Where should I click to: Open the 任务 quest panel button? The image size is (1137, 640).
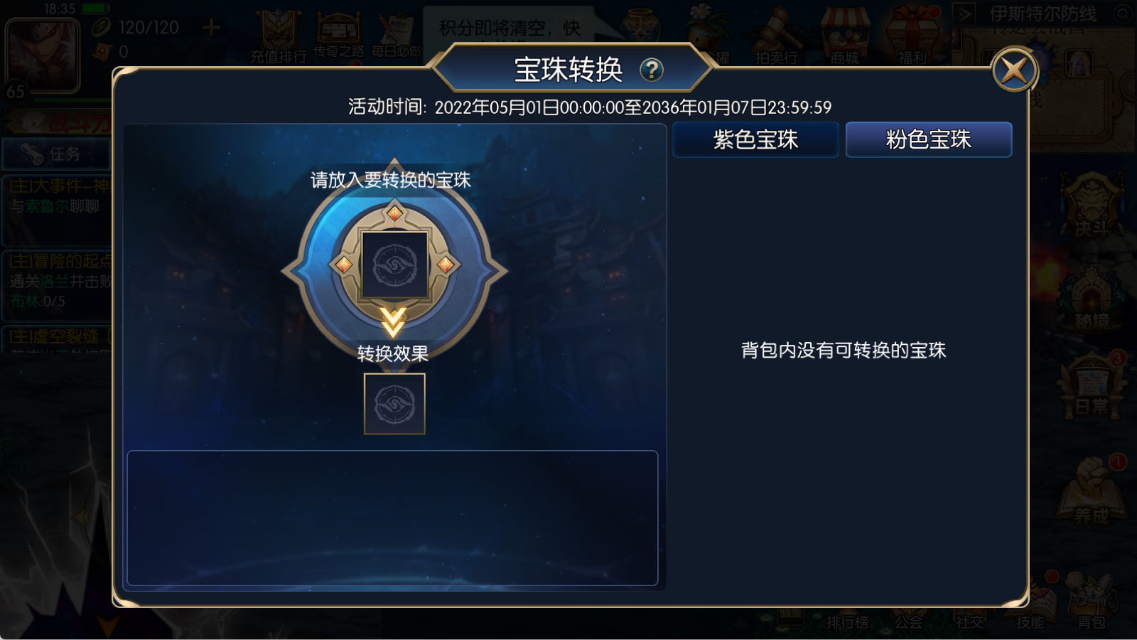[x=57, y=154]
